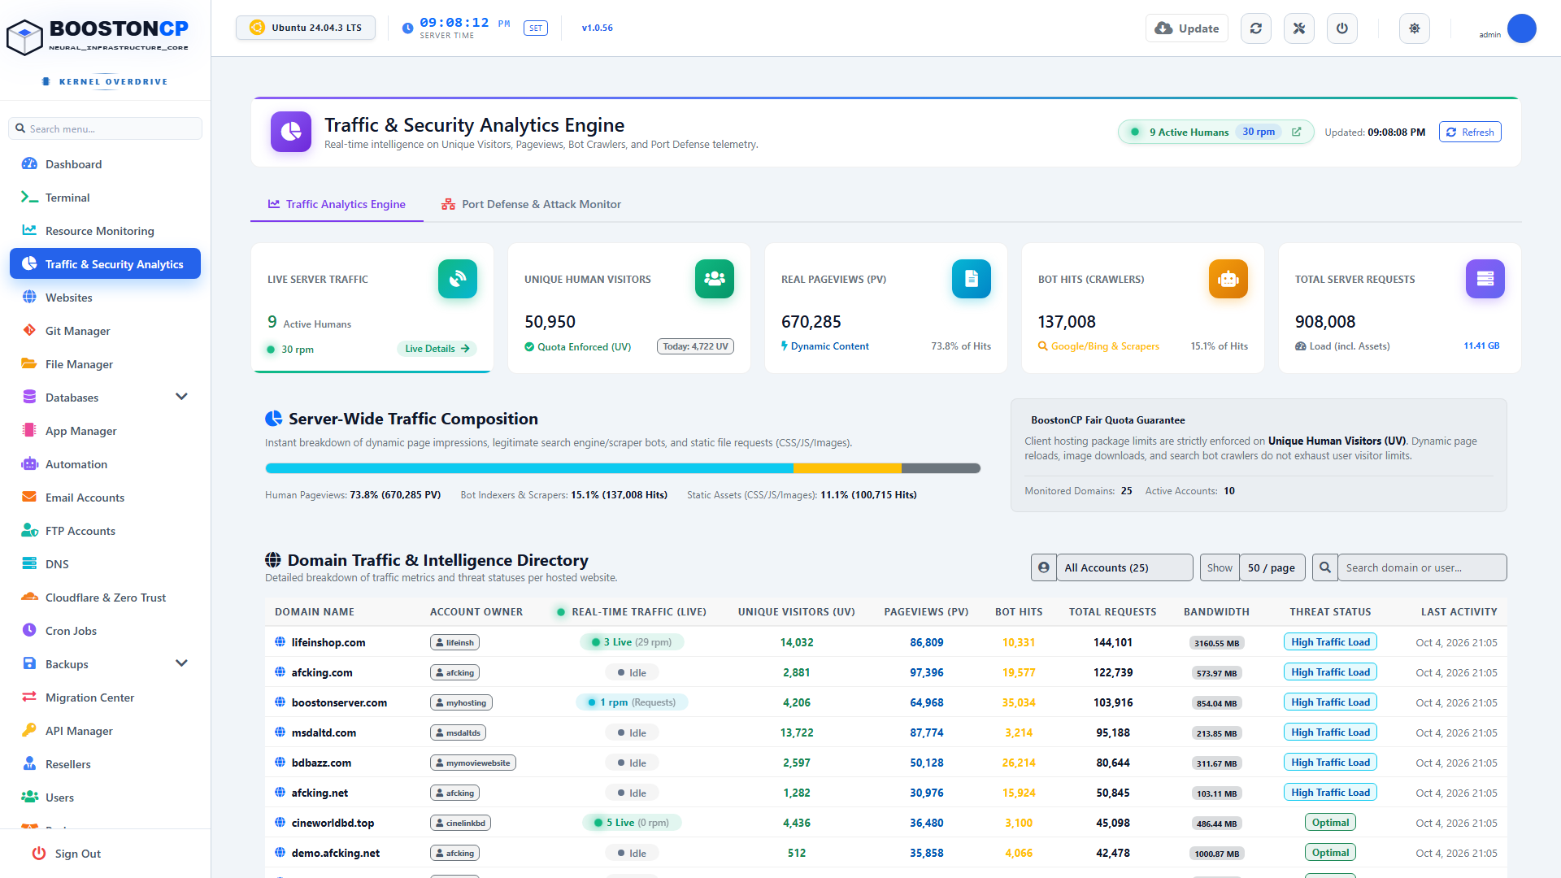
Task: Click the lifeinshop.com domain row
Action: click(x=885, y=642)
